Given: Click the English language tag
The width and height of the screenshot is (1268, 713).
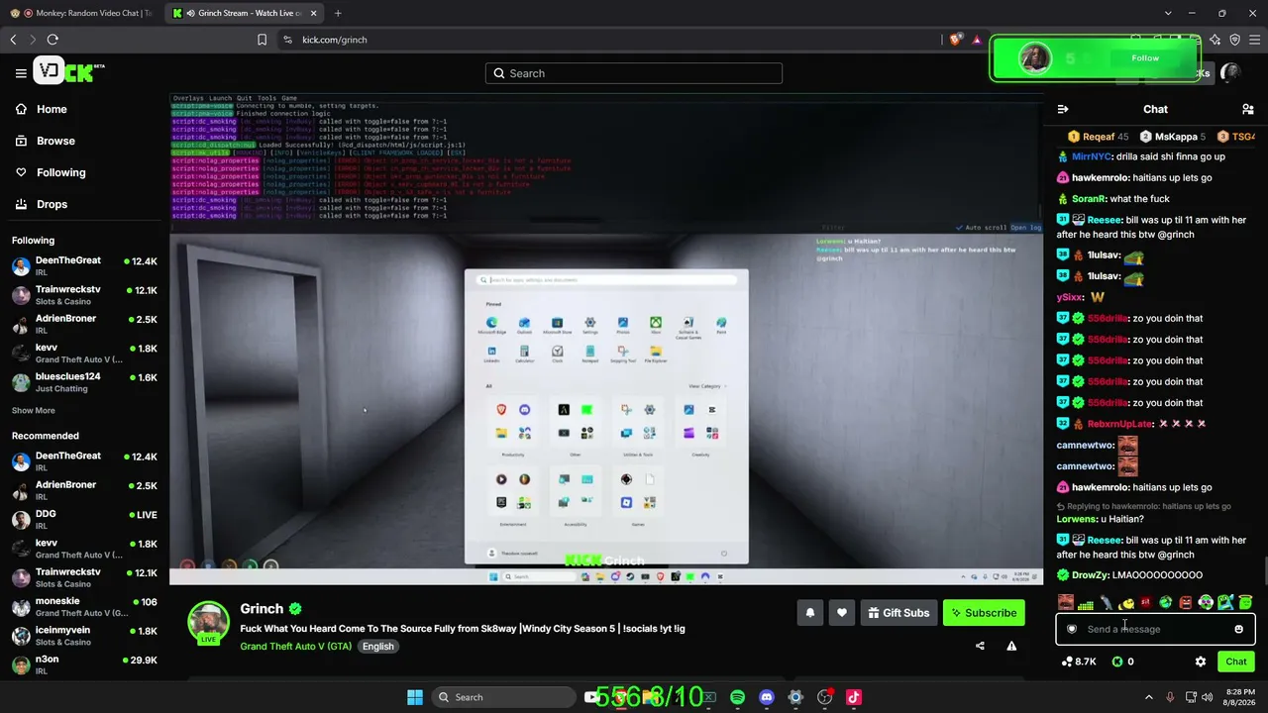Looking at the screenshot, I should pos(377,647).
